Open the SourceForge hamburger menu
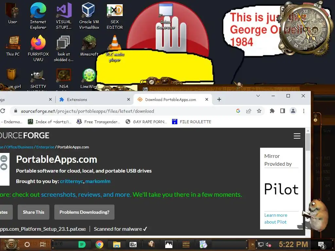This screenshot has height=251, width=335. [297, 136]
